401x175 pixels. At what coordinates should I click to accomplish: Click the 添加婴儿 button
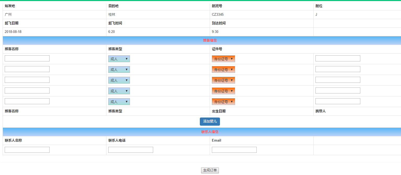[210, 121]
